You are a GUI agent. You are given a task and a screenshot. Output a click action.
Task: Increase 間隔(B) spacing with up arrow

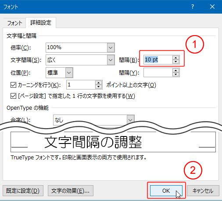tap(175, 57)
